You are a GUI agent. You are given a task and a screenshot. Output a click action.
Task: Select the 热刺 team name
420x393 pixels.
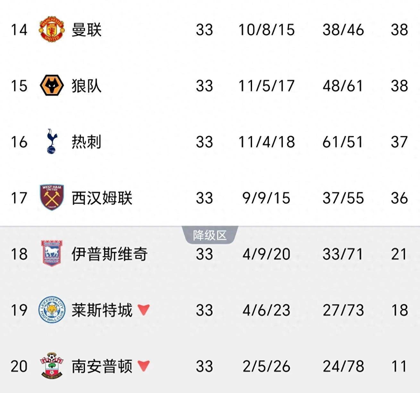tap(86, 142)
